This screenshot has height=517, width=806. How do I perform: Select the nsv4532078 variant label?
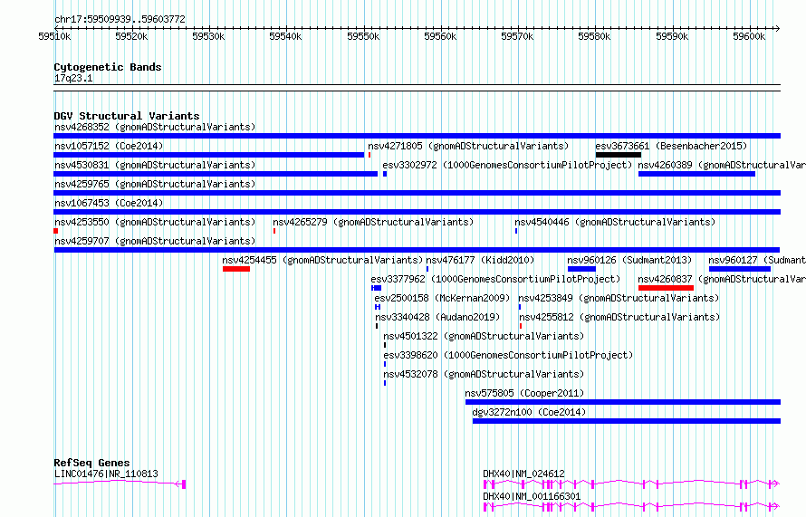click(484, 374)
